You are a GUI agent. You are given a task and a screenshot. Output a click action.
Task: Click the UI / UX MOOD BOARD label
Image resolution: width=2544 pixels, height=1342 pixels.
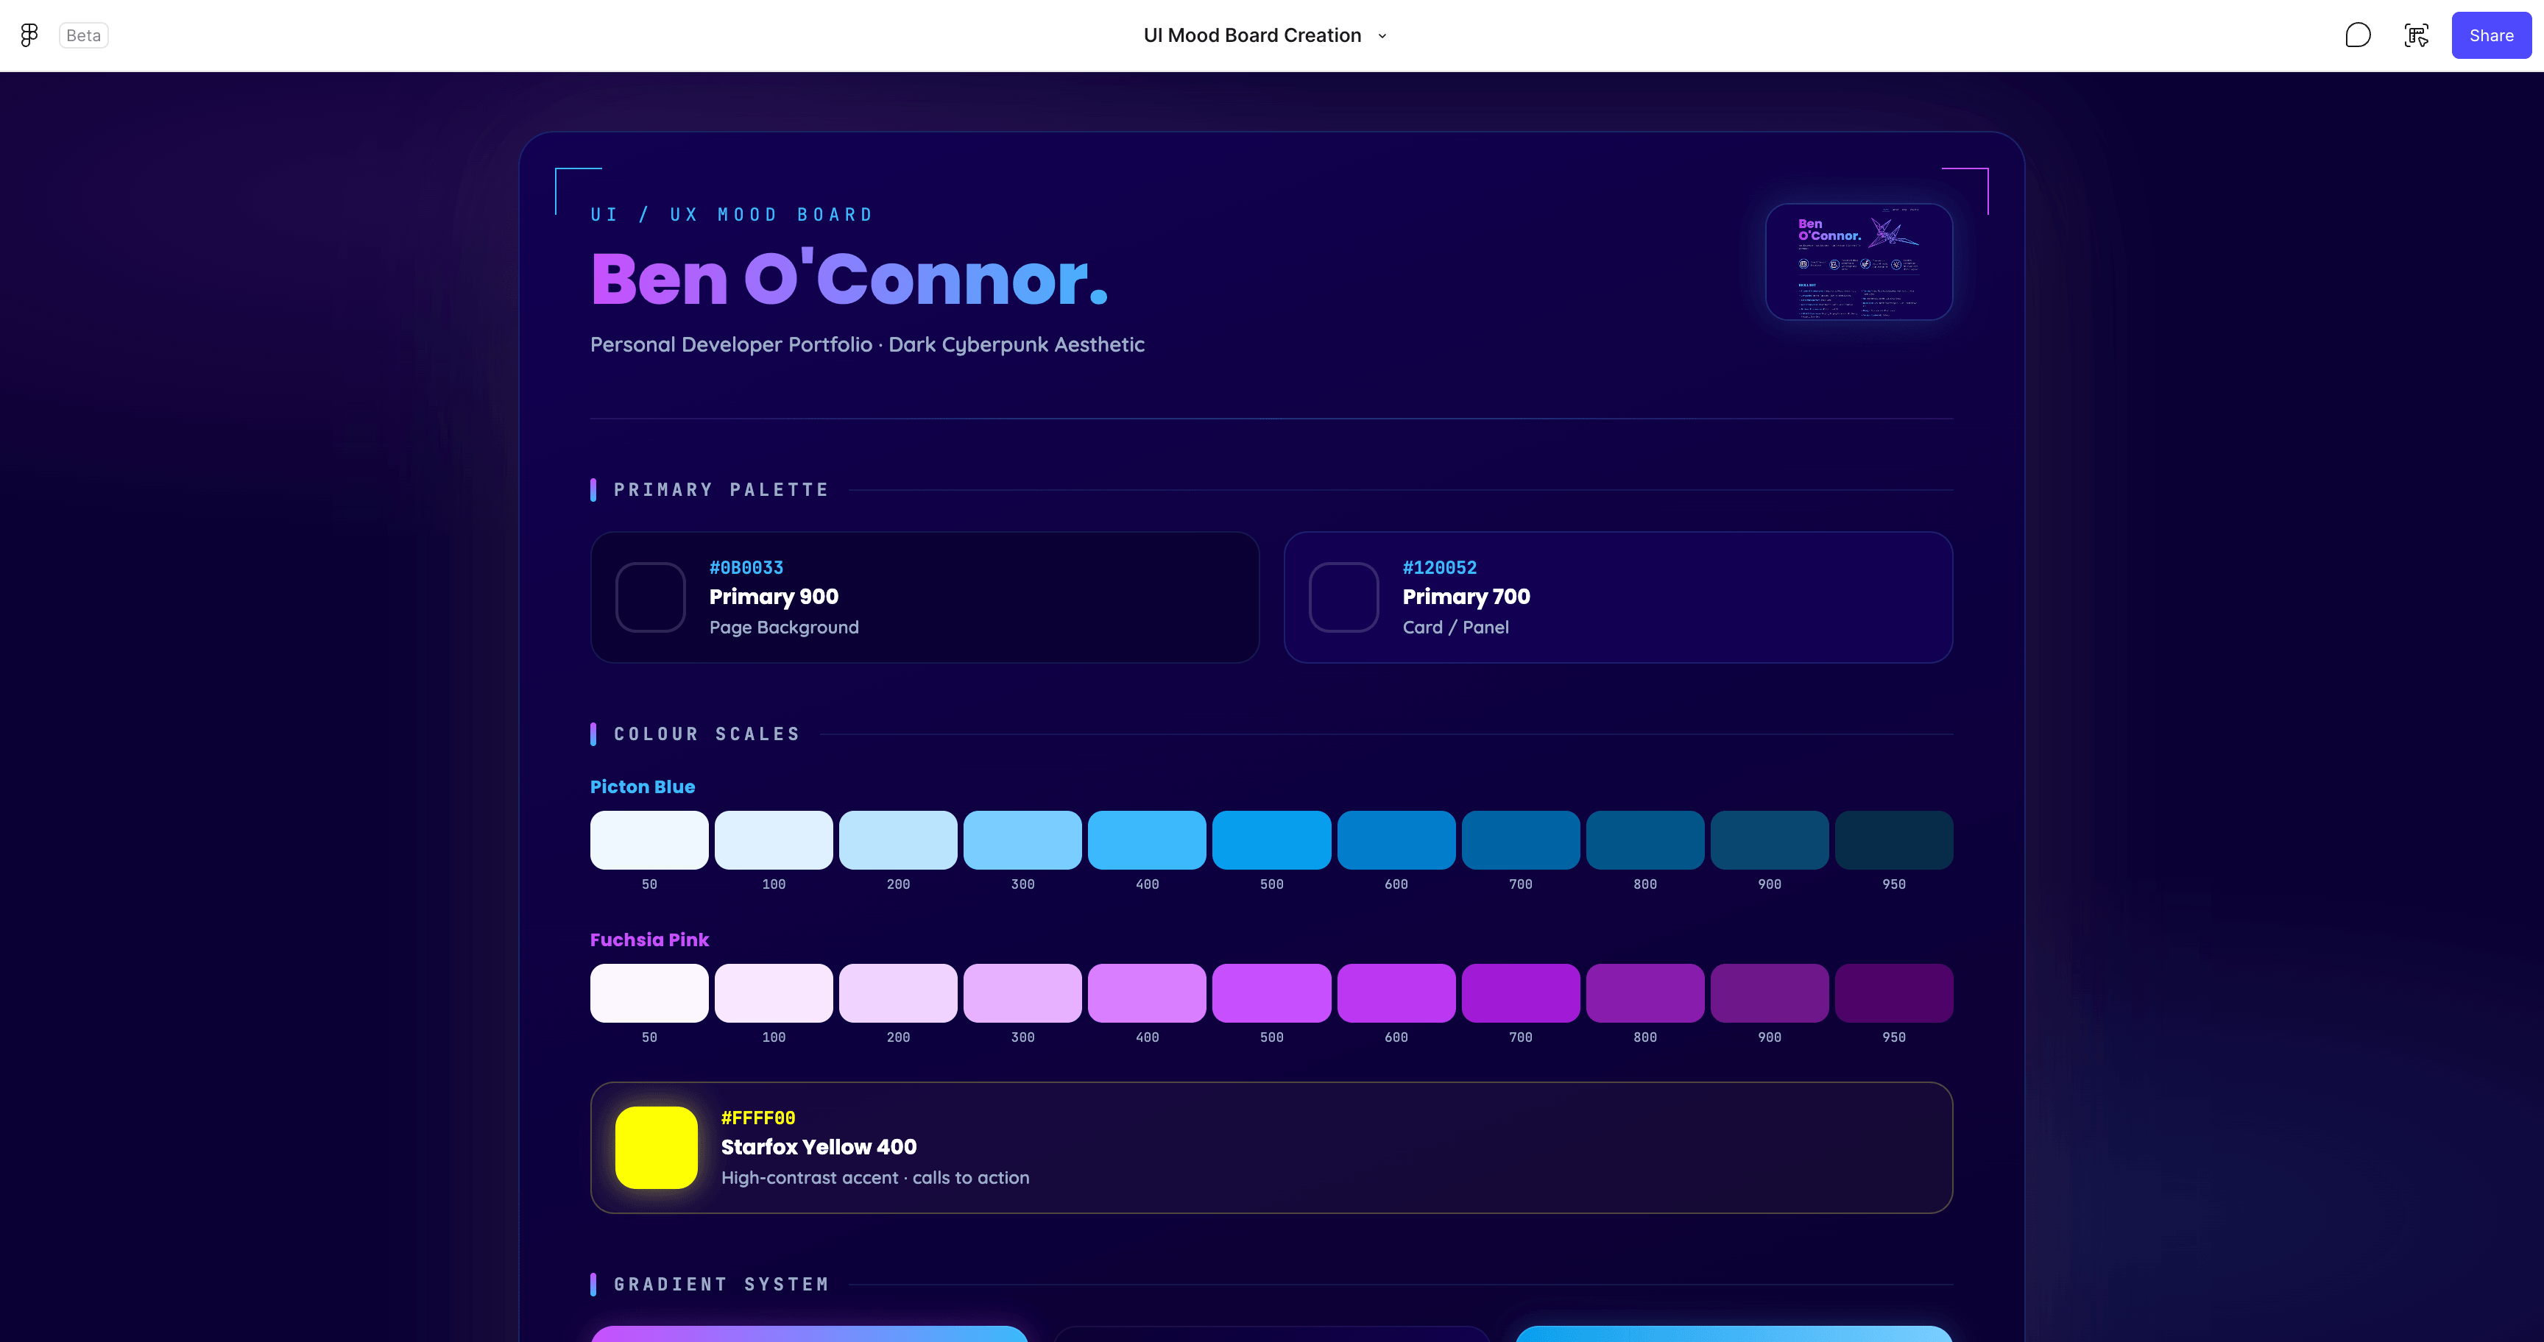(x=732, y=215)
